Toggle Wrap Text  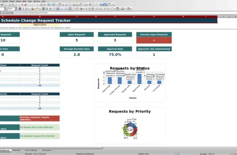coord(66,9)
